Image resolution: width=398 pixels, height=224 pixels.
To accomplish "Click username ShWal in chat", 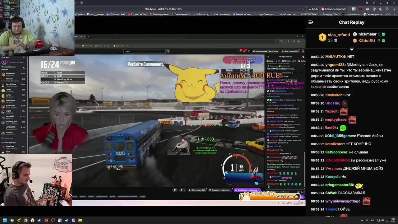I will 331,193.
